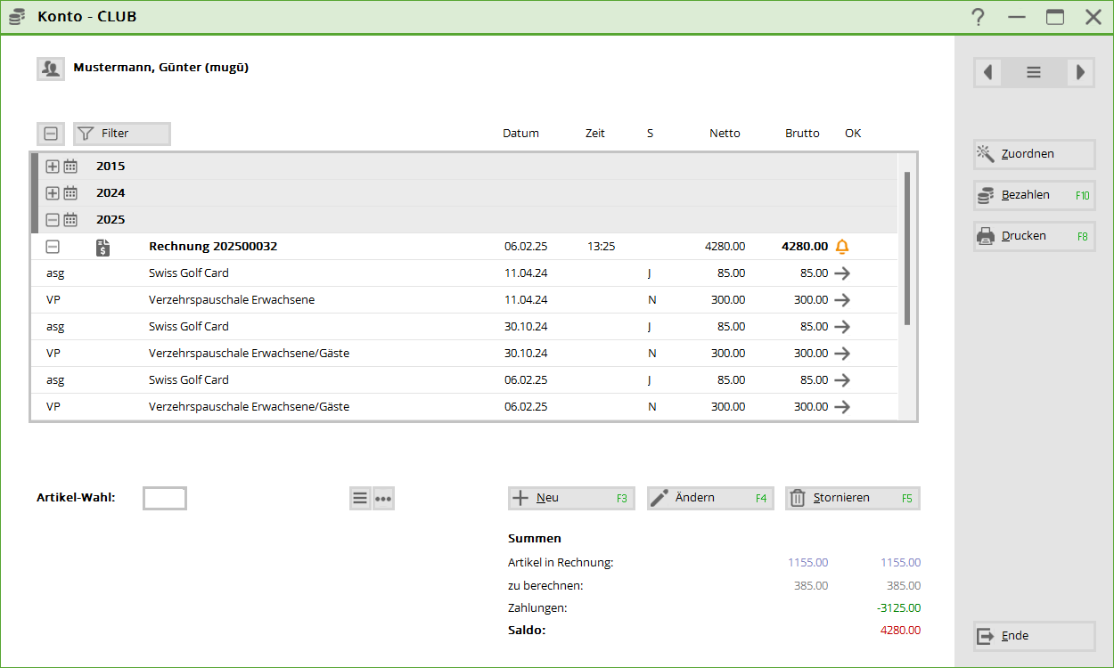Click the invoice document icon for Rechnung 202500032
The image size is (1114, 668).
(x=103, y=247)
